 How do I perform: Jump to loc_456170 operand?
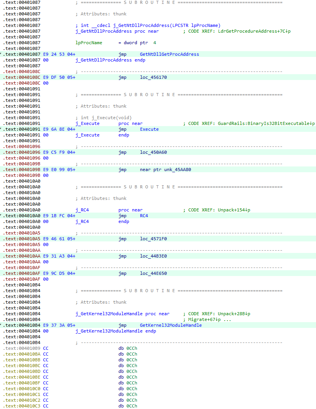pos(153,77)
